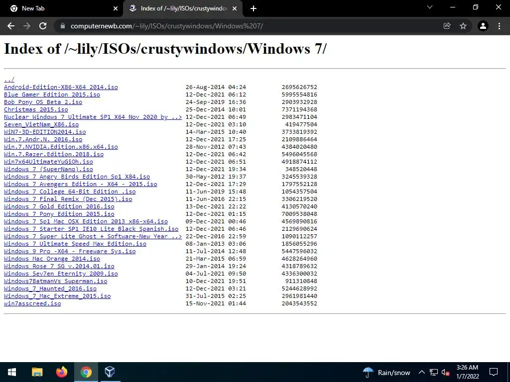This screenshot has height=382, width=510.
Task: Click Bob_Pony_OS_Beta_2.iso link
Action: (x=43, y=102)
